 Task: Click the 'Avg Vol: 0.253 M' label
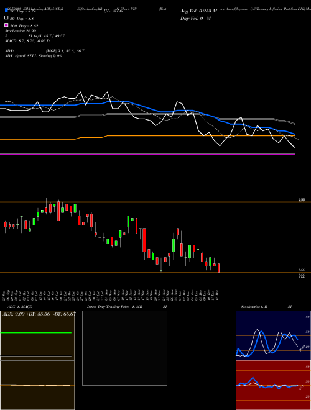[198, 11]
